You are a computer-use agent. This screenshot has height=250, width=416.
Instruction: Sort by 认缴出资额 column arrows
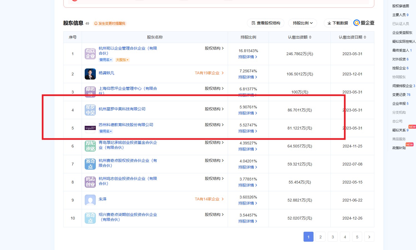pyautogui.click(x=310, y=37)
